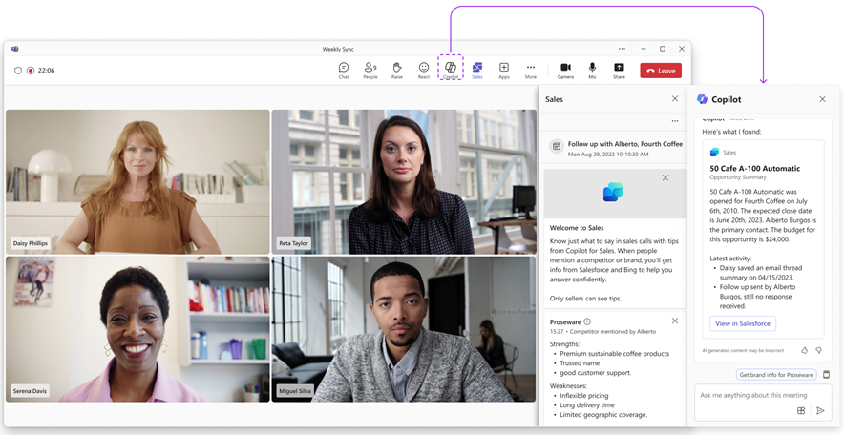Open Copilot from the meeting toolbar

coord(451,69)
